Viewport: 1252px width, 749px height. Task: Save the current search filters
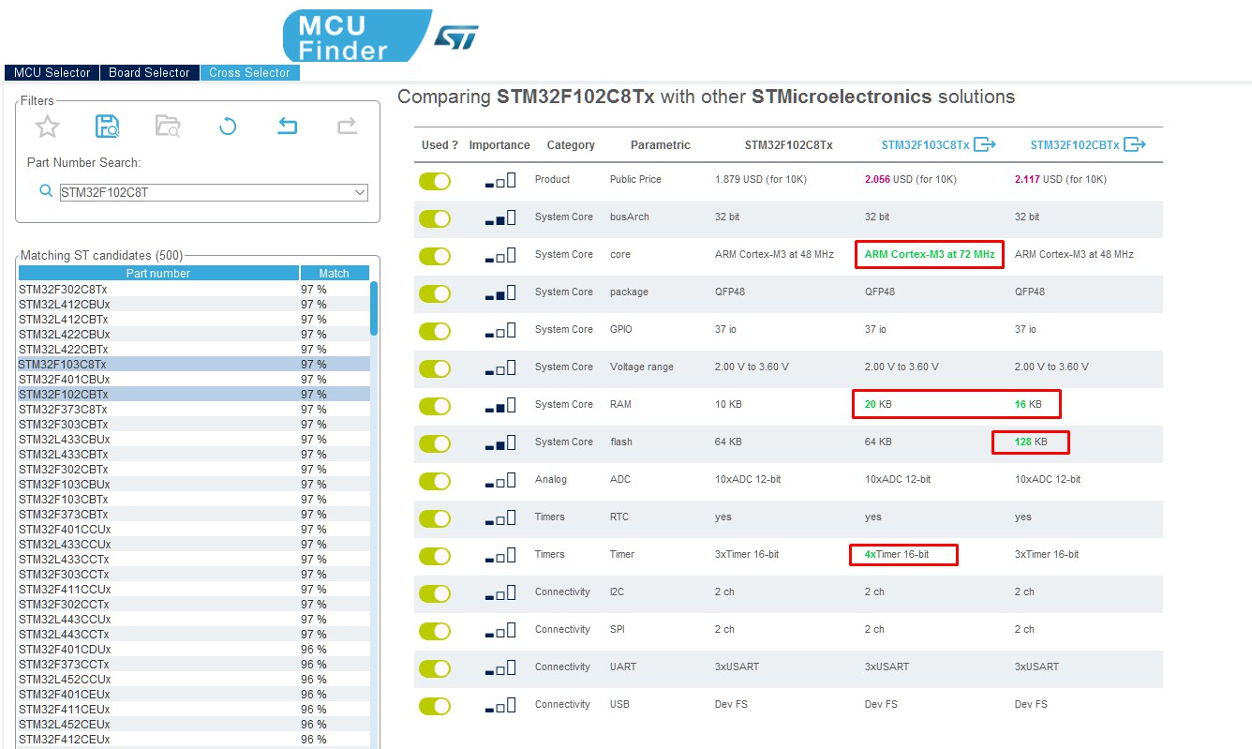(108, 126)
